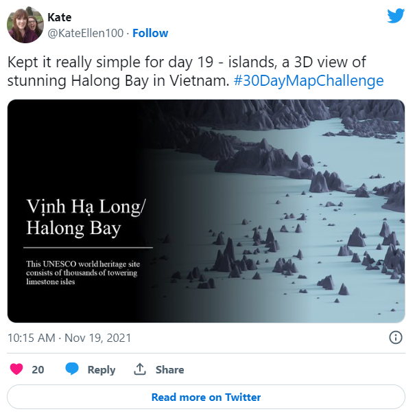Viewport: 415px width, 416px height.
Task: Click the Twitter bird logo
Action: coord(396,16)
